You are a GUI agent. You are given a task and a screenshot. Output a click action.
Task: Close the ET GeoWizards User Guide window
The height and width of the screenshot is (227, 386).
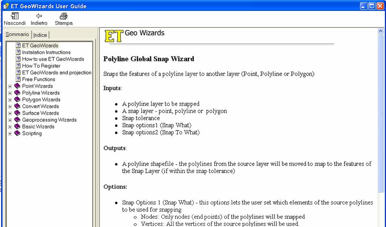380,6
